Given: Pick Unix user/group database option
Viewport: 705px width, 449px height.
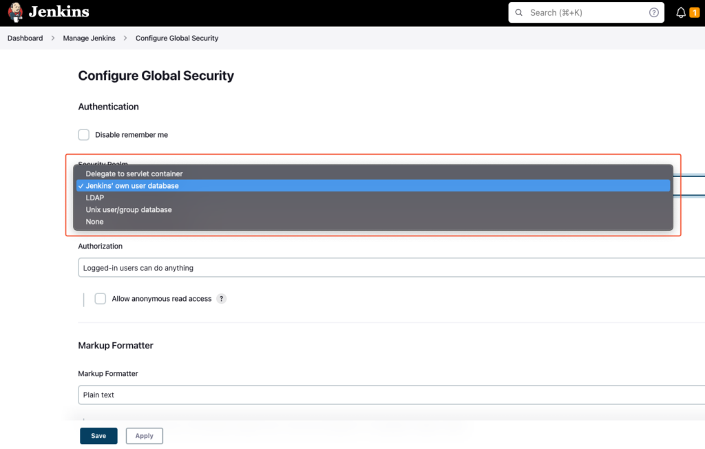Looking at the screenshot, I should (372, 209).
